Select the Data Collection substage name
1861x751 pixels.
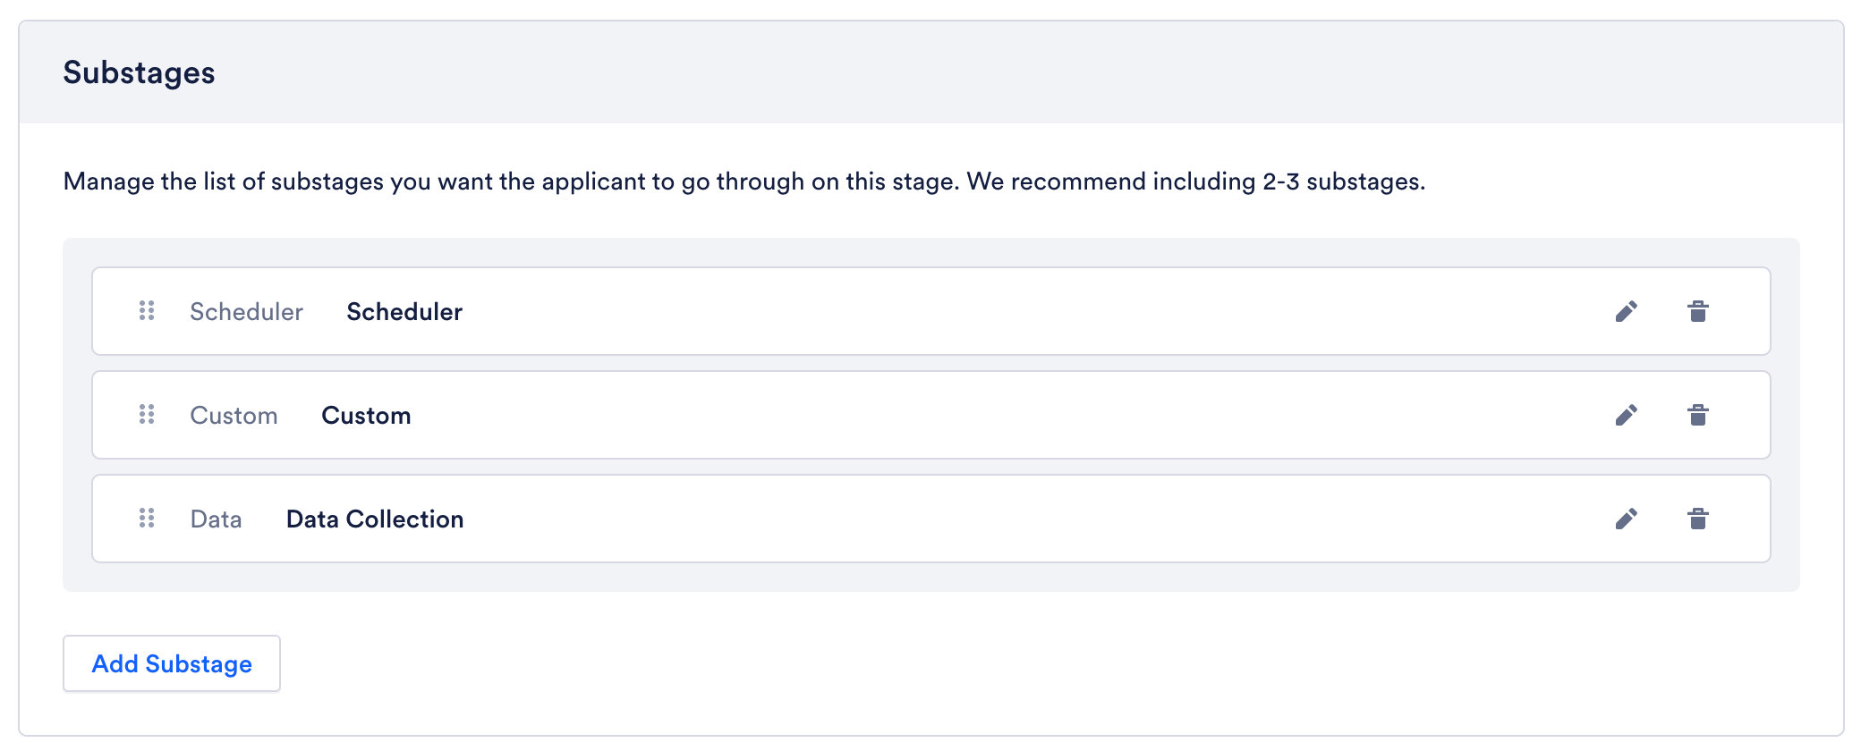tap(375, 519)
